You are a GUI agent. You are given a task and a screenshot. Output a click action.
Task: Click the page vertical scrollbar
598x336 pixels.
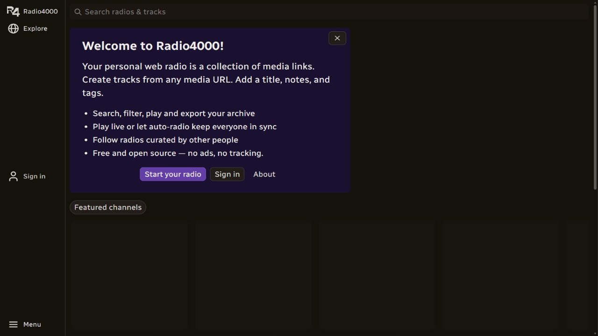[595, 97]
